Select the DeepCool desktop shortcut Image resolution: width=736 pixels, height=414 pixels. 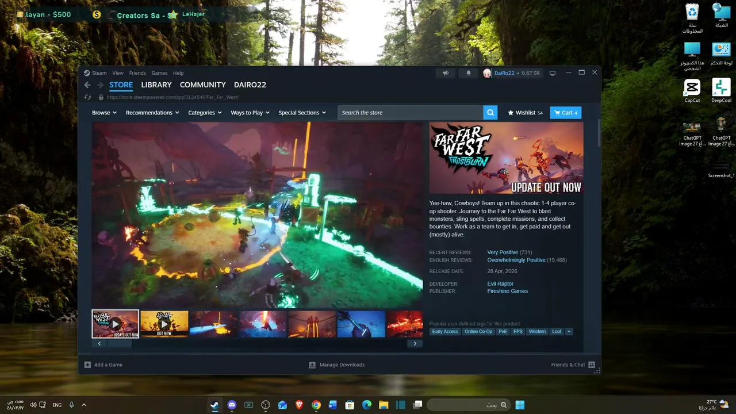721,91
